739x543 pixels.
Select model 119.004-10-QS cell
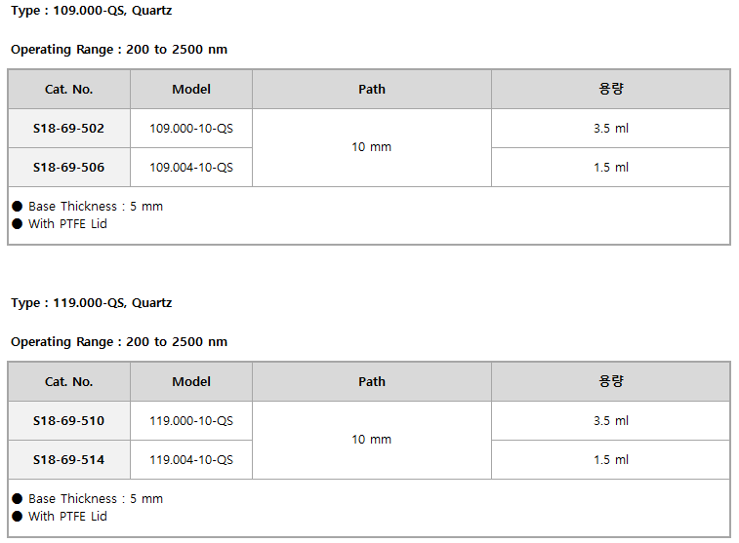coord(191,460)
